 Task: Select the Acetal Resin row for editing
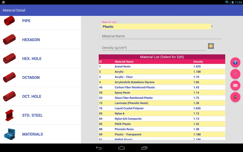[x=162, y=66]
